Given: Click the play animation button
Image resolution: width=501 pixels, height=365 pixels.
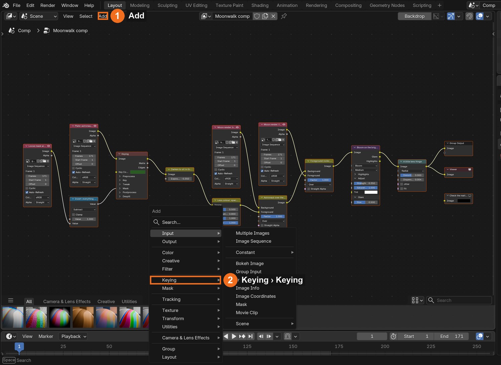Looking at the screenshot, I should click(x=234, y=336).
